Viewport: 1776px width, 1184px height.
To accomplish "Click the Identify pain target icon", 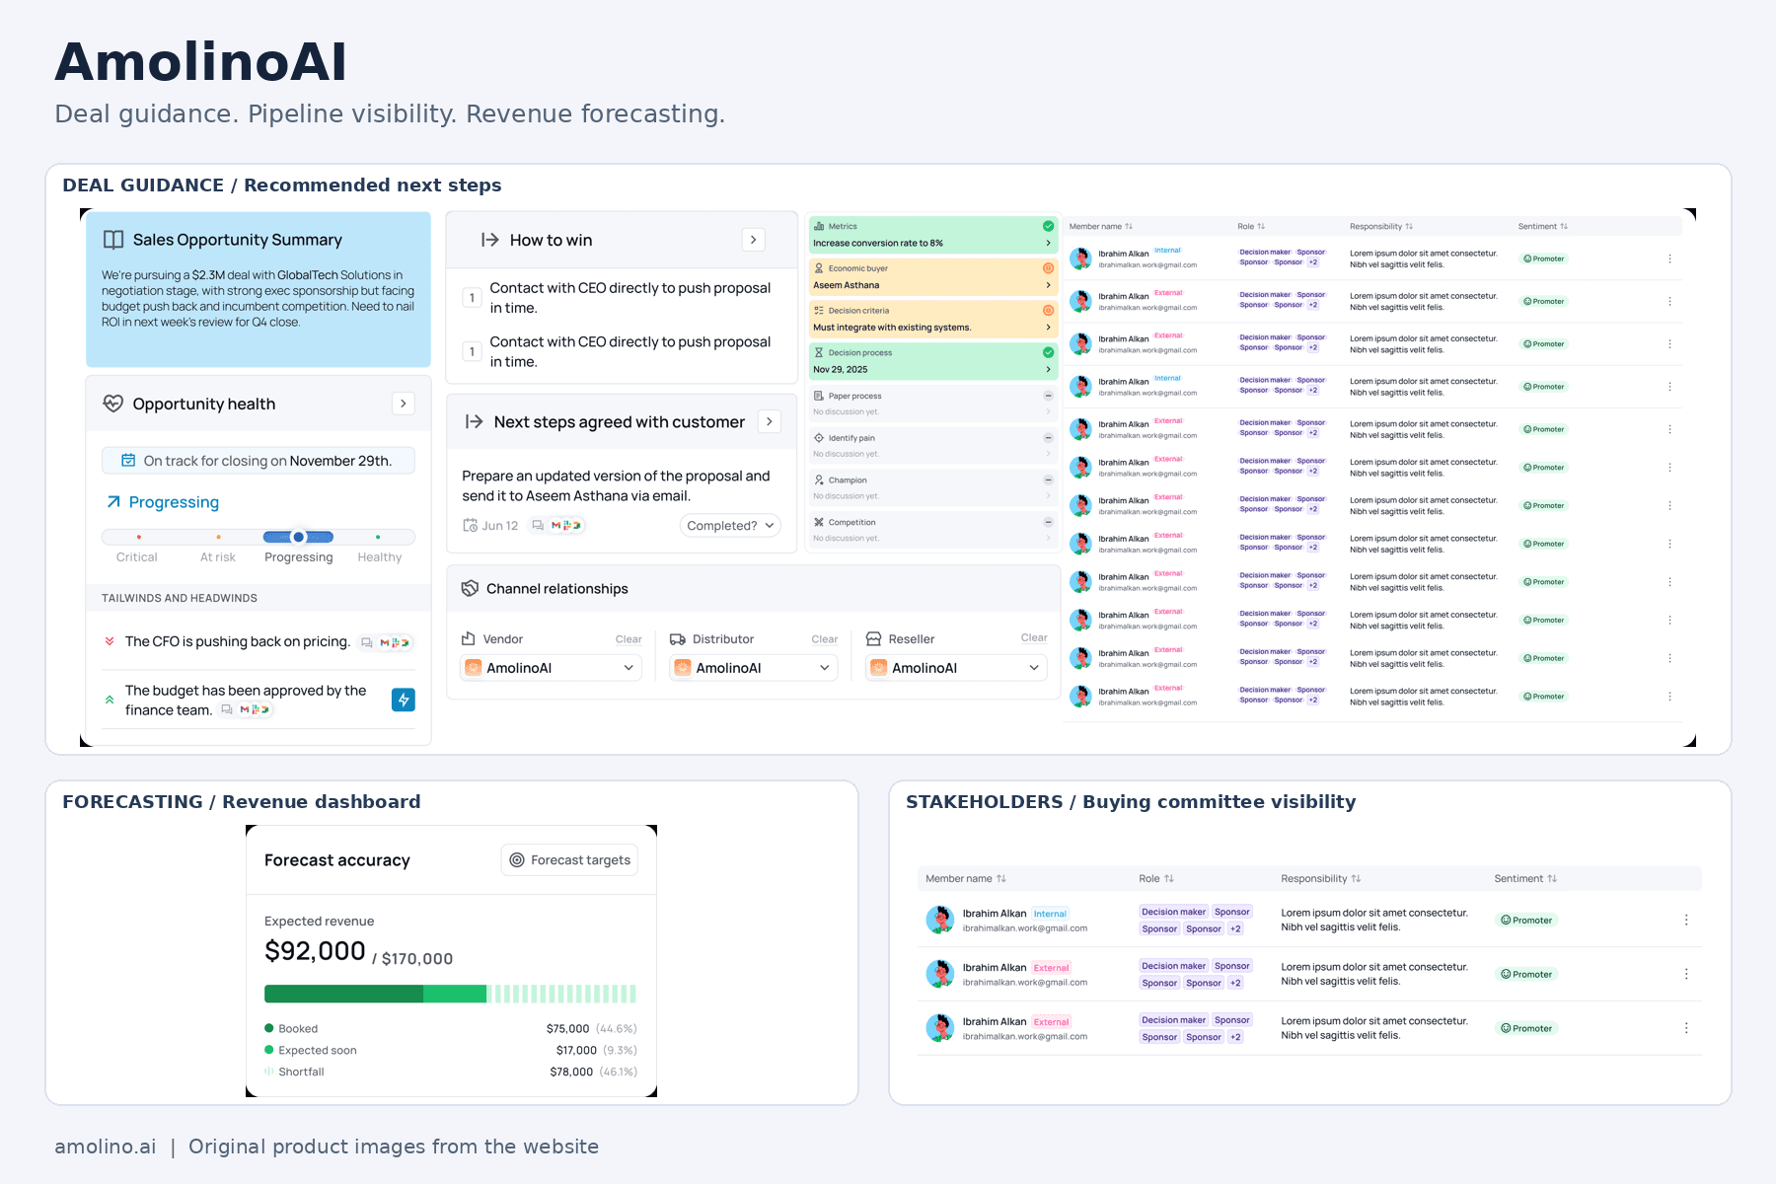I will tap(819, 437).
